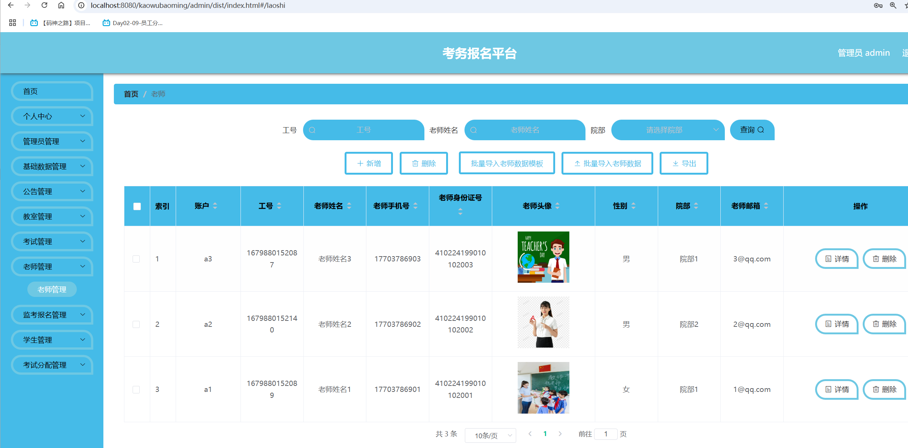The image size is (908, 448).
Task: Open the browser apps grid icon
Action: (12, 23)
